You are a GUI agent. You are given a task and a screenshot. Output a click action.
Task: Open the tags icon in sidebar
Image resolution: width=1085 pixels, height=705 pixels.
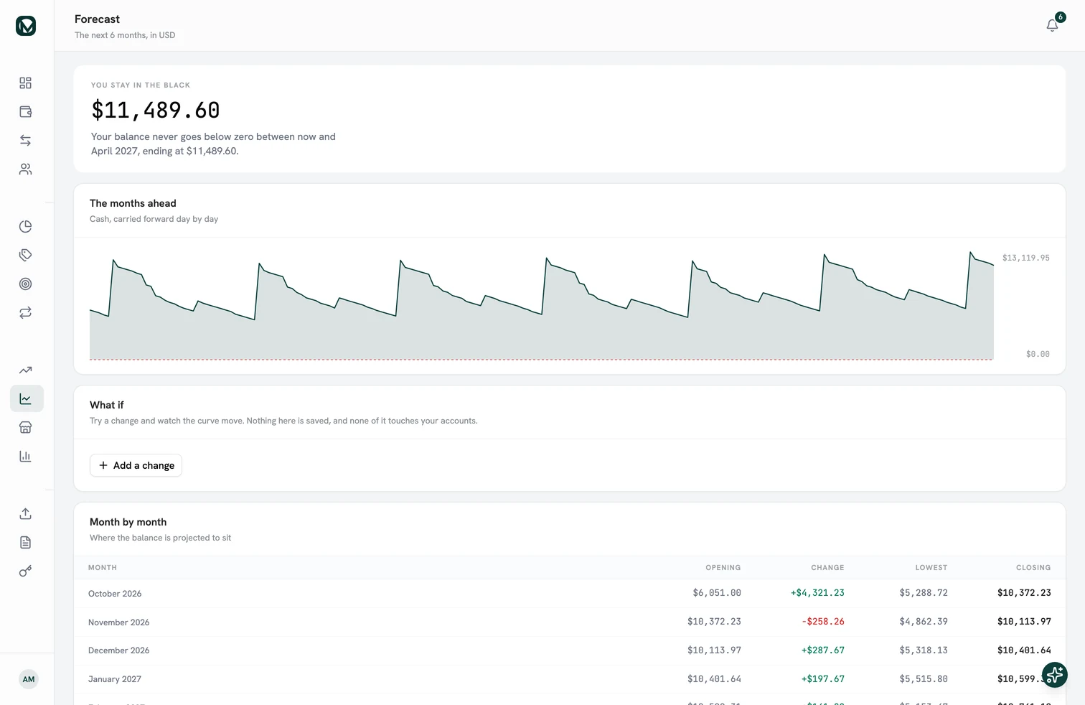tap(26, 256)
